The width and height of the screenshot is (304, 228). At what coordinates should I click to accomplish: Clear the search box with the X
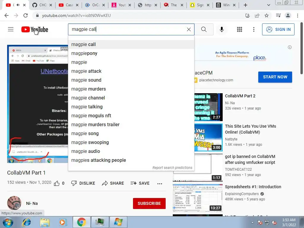tap(189, 29)
